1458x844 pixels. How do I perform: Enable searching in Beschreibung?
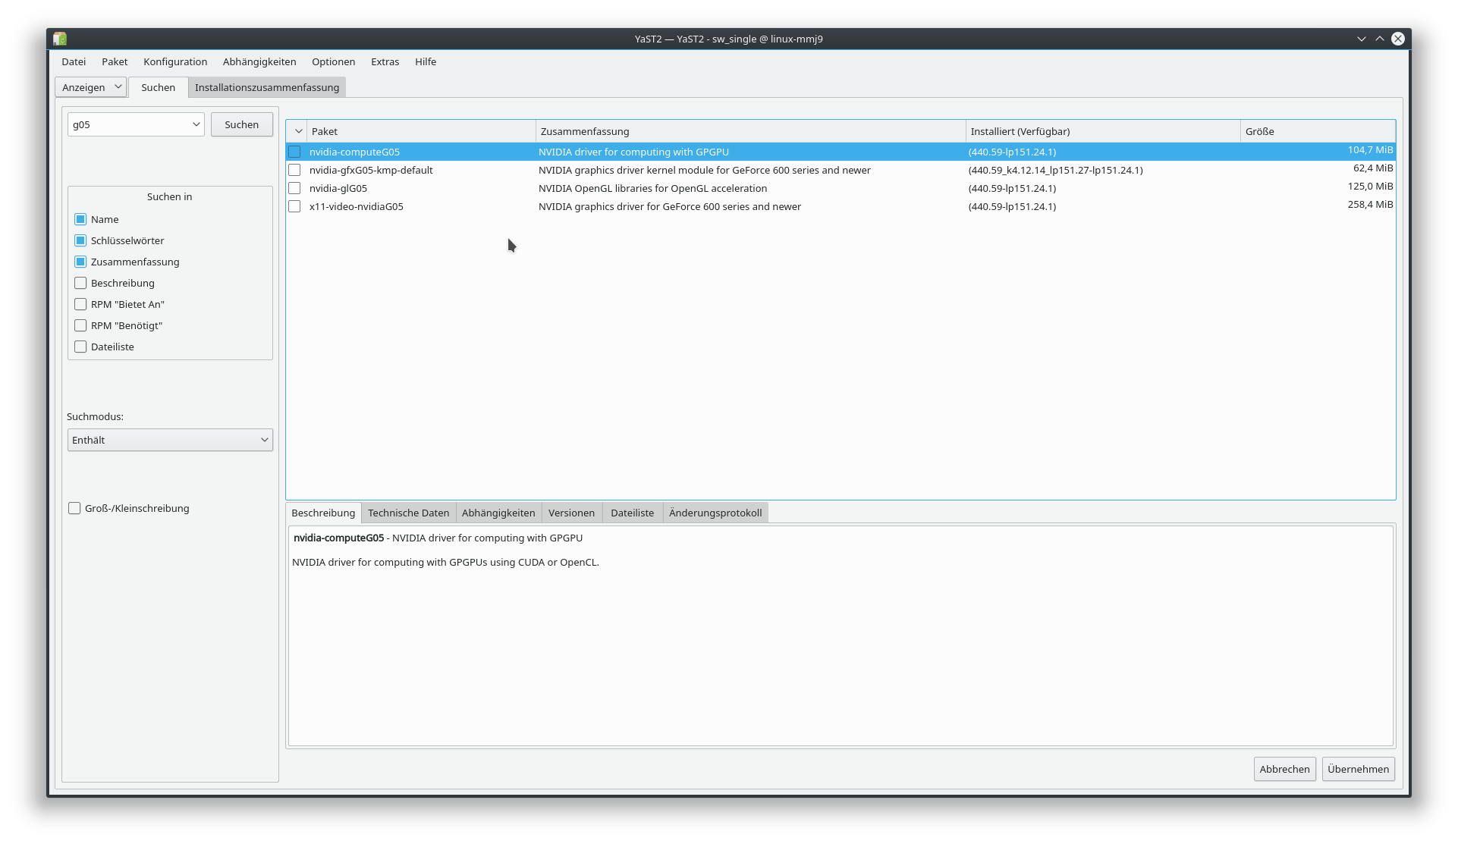coord(80,283)
